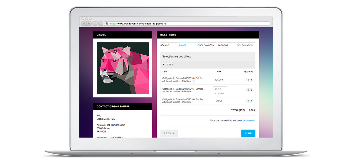Click the RETOUR button

(x=169, y=133)
